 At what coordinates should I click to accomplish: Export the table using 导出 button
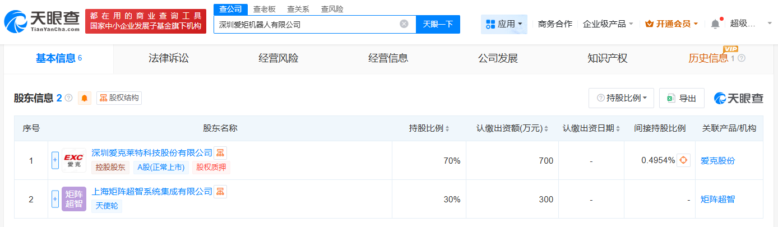pyautogui.click(x=682, y=98)
